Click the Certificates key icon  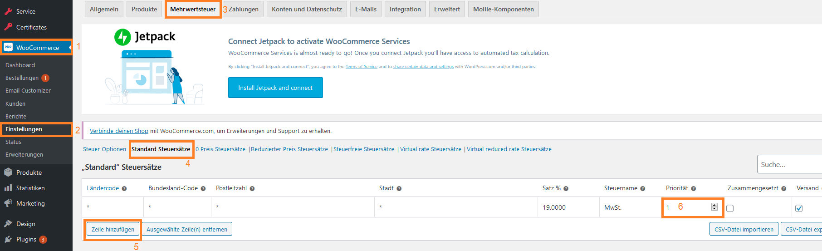8,27
